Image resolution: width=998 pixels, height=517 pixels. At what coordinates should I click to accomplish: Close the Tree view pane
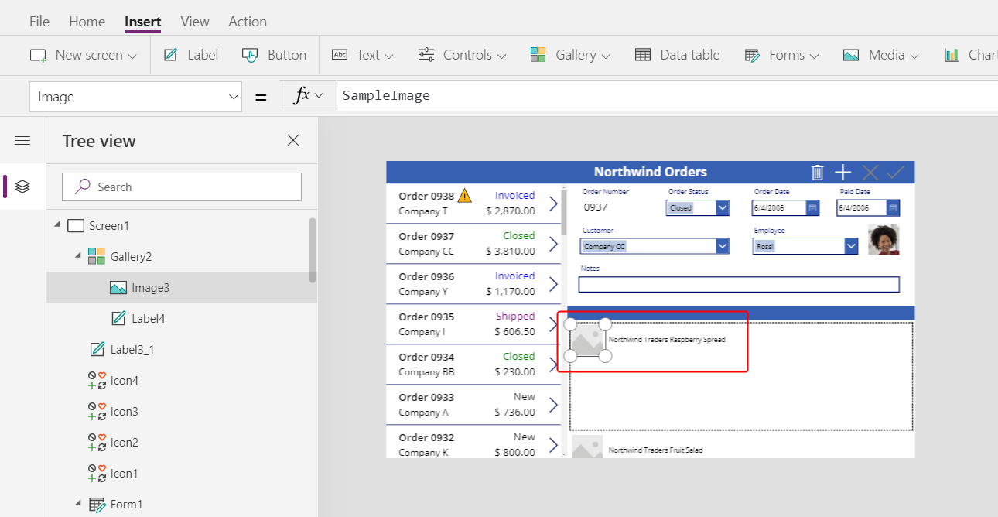(x=293, y=140)
